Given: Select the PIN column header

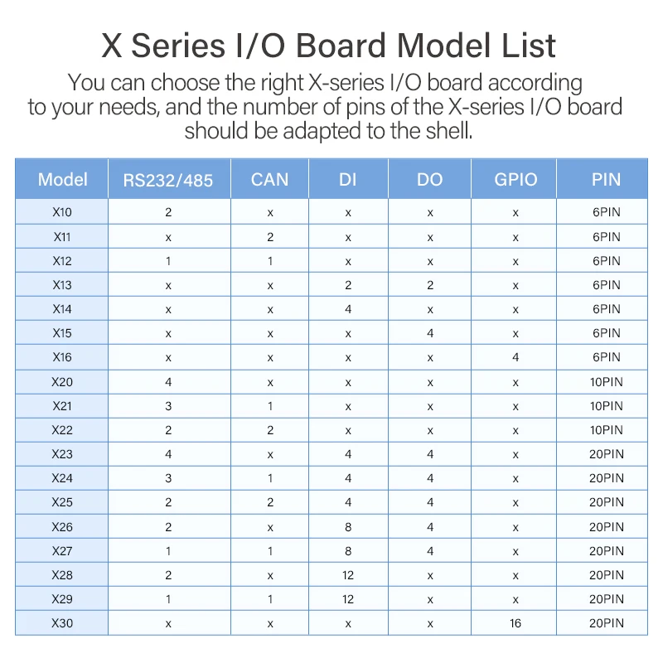Looking at the screenshot, I should pos(606,179).
